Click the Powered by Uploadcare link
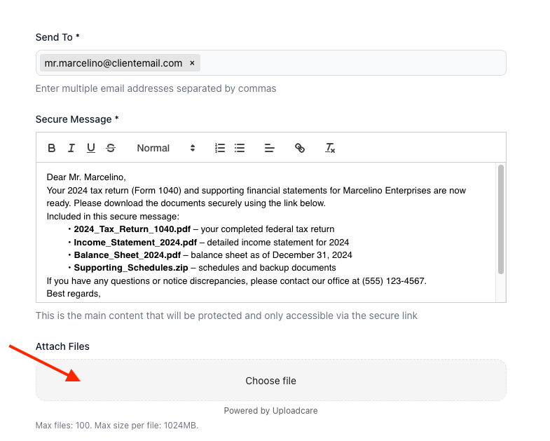This screenshot has height=441, width=550. tap(270, 411)
